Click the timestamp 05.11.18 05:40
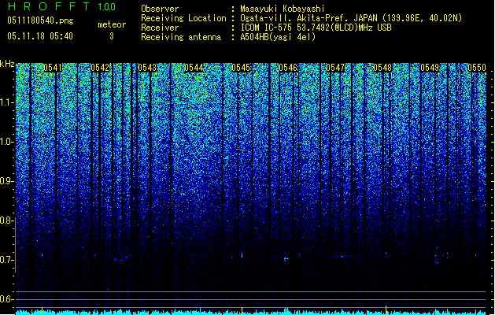 click(40, 36)
